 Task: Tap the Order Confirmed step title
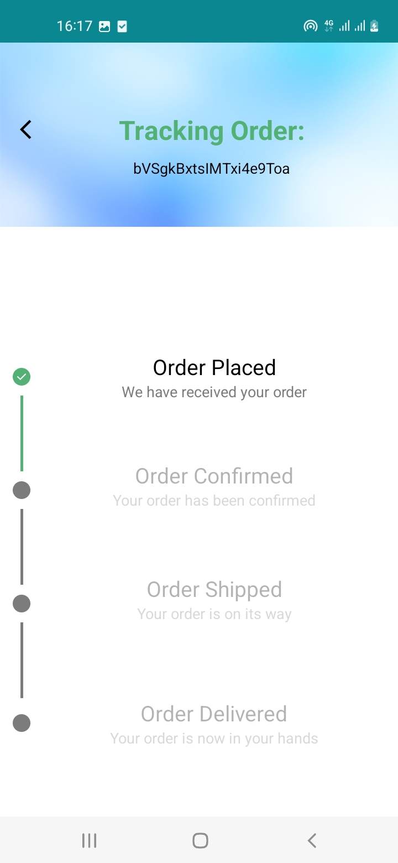coord(214,476)
